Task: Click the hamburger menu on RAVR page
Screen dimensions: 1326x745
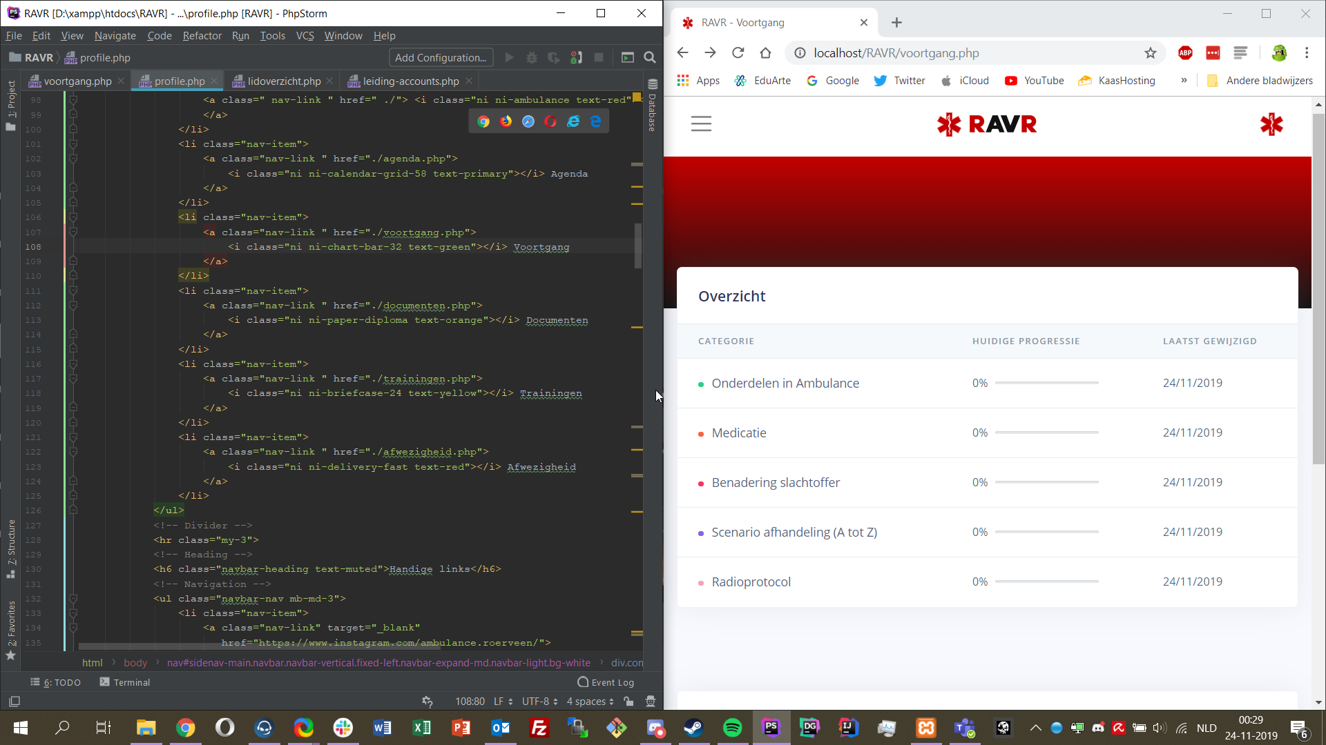Action: 701,124
